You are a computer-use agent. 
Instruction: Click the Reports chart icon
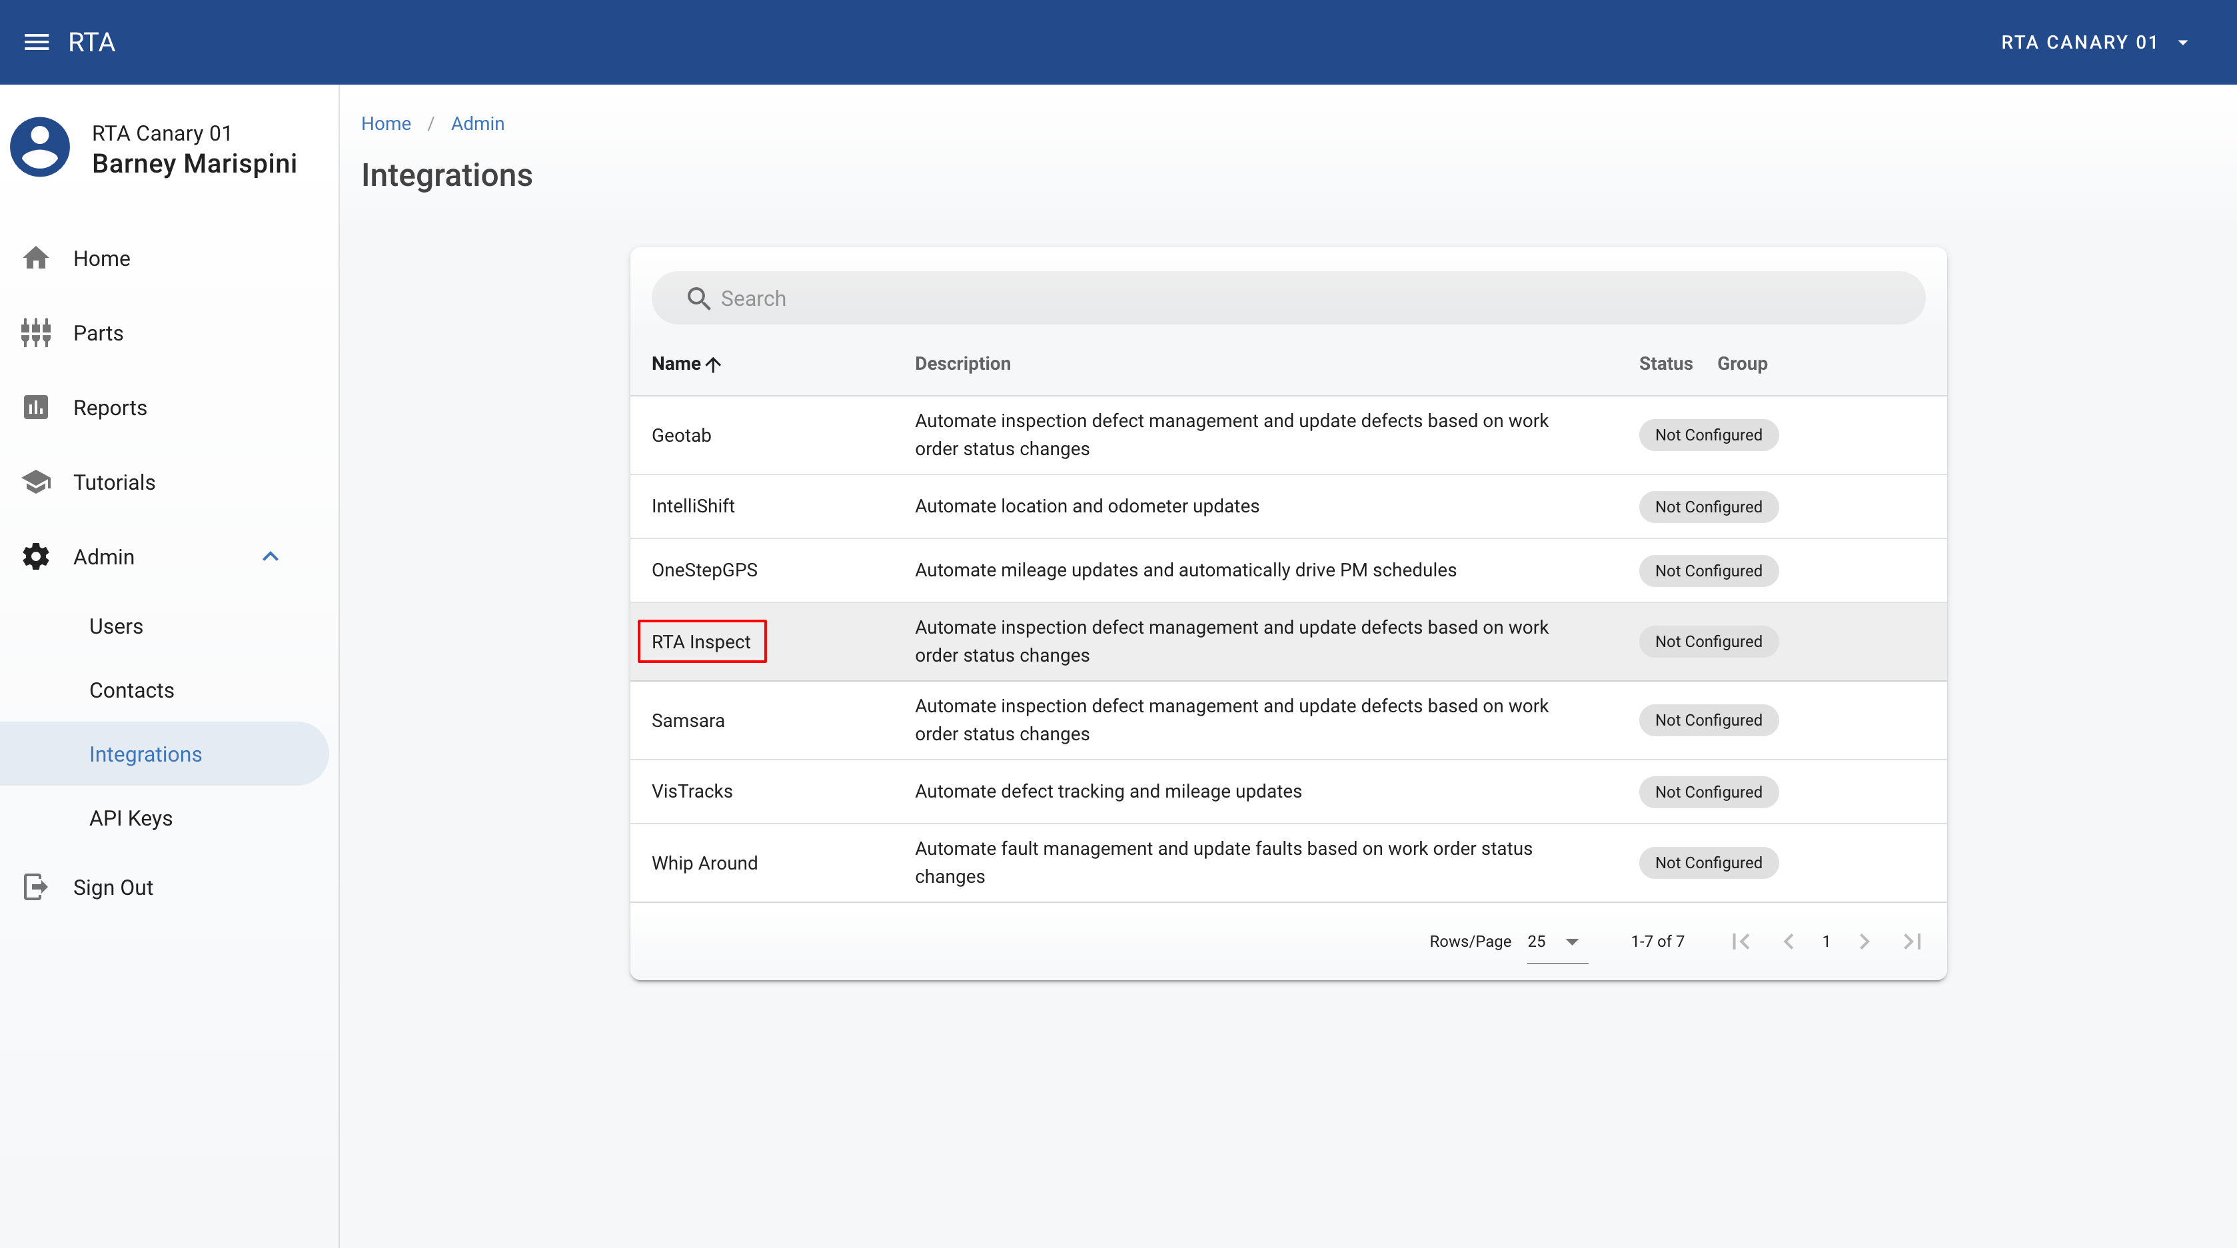(x=35, y=407)
